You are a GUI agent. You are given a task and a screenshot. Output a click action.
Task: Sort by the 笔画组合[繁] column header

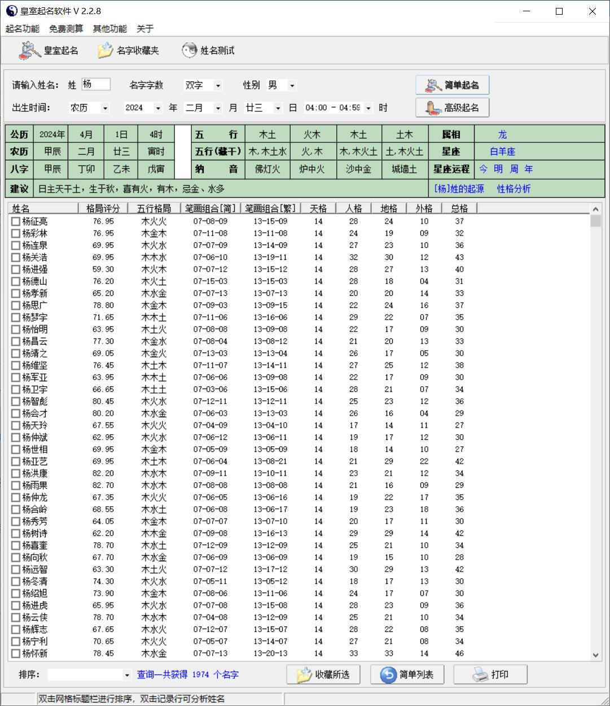pyautogui.click(x=270, y=208)
